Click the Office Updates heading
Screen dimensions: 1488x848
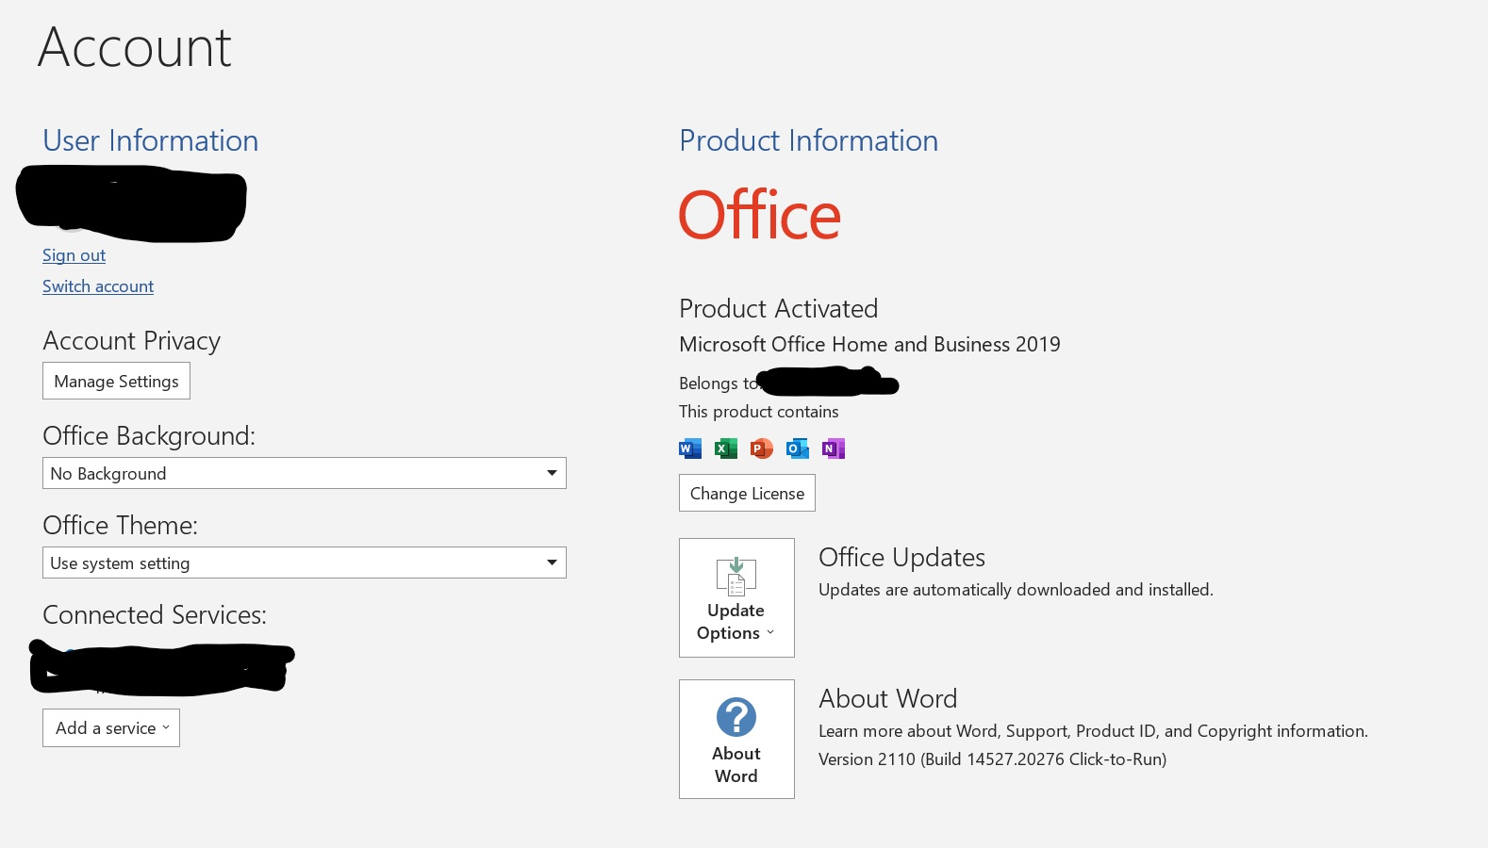point(901,558)
